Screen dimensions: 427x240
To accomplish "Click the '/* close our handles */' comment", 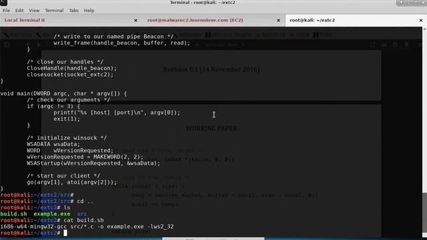I will pyautogui.click(x=65, y=62).
